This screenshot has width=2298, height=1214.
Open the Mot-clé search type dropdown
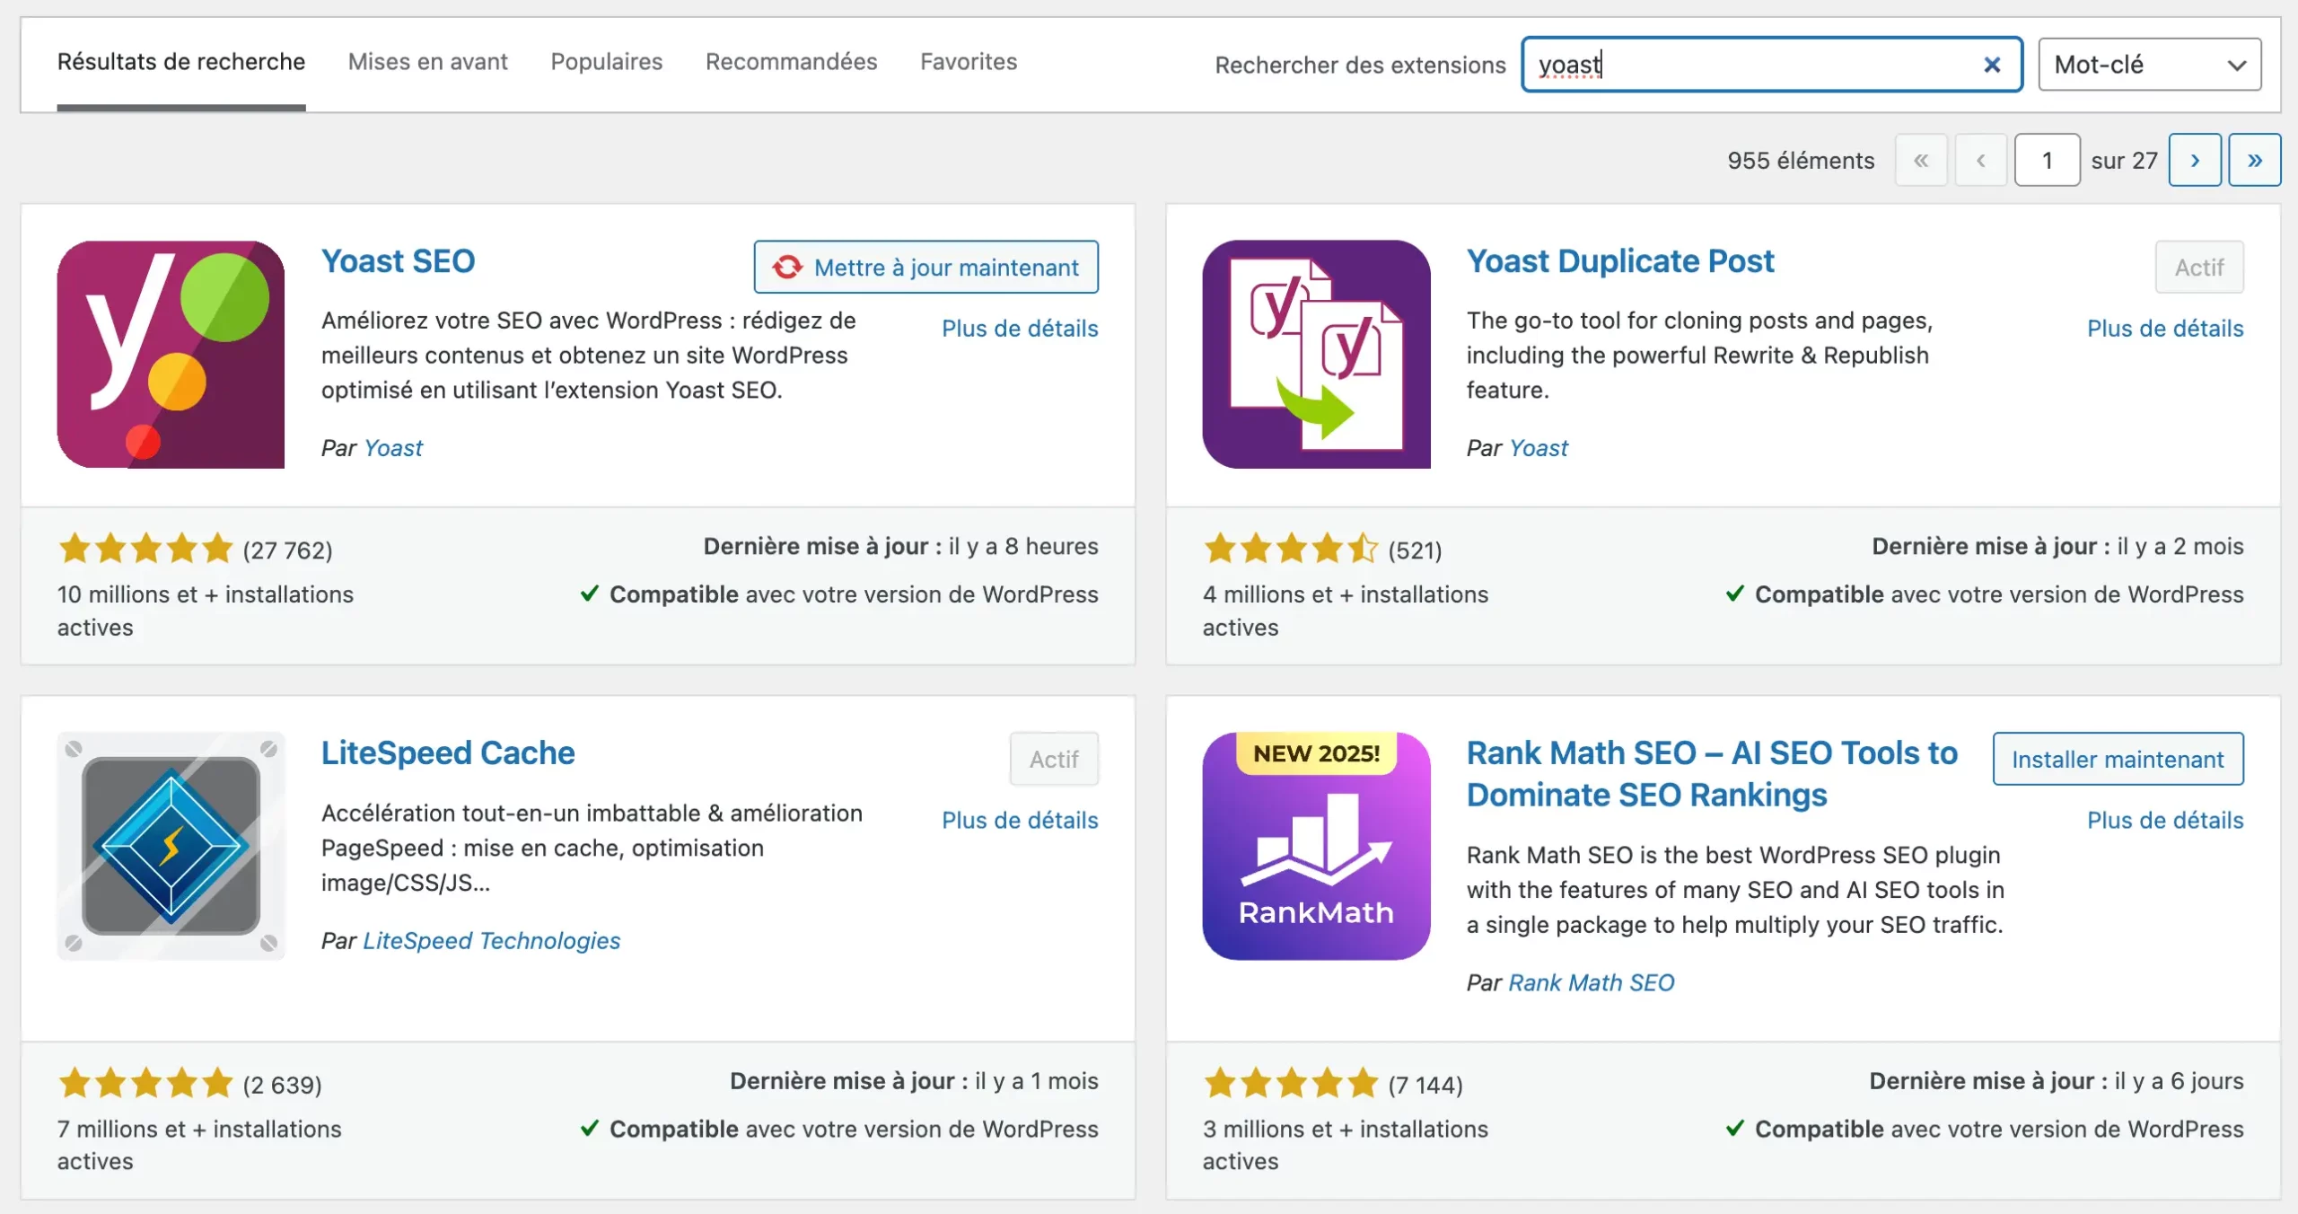(2149, 65)
